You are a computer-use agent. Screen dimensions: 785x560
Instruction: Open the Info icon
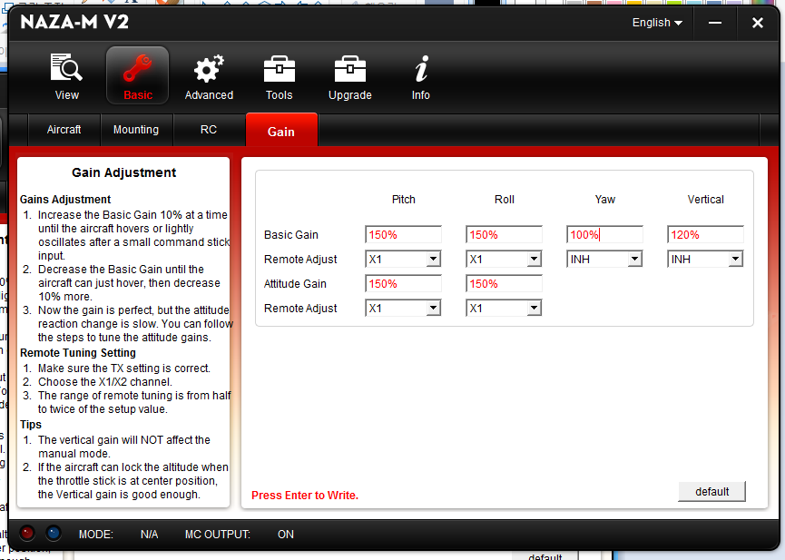(421, 76)
